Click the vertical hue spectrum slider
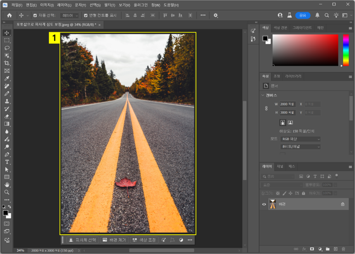 [x=346, y=50]
